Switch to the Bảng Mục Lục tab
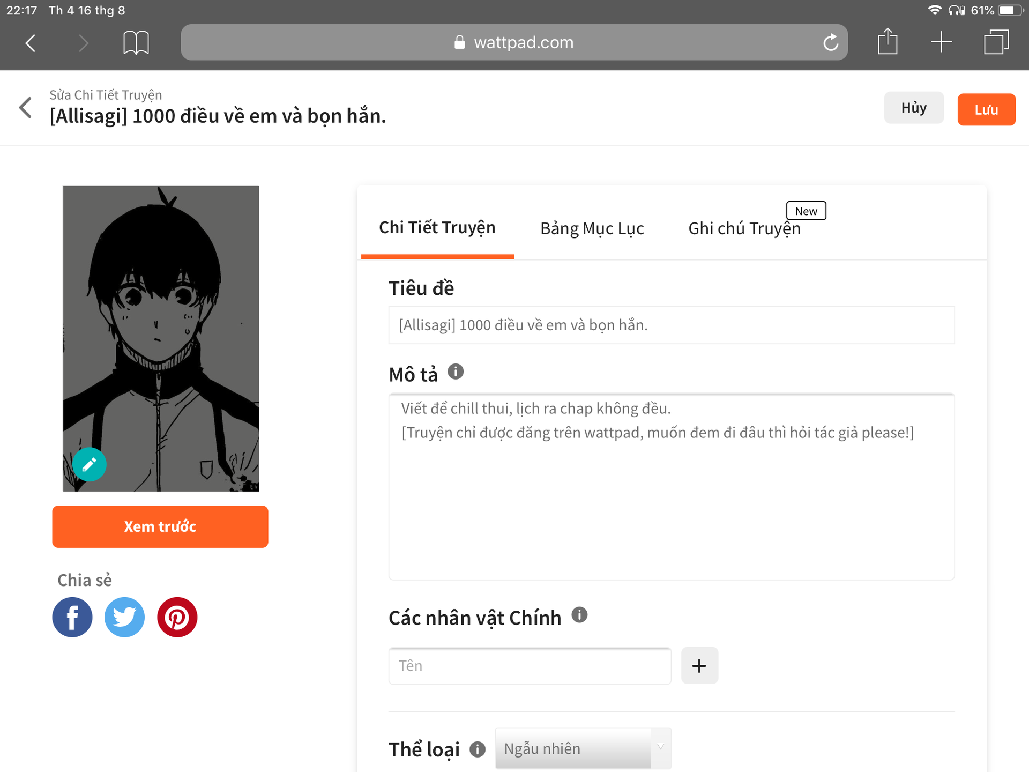 592,228
